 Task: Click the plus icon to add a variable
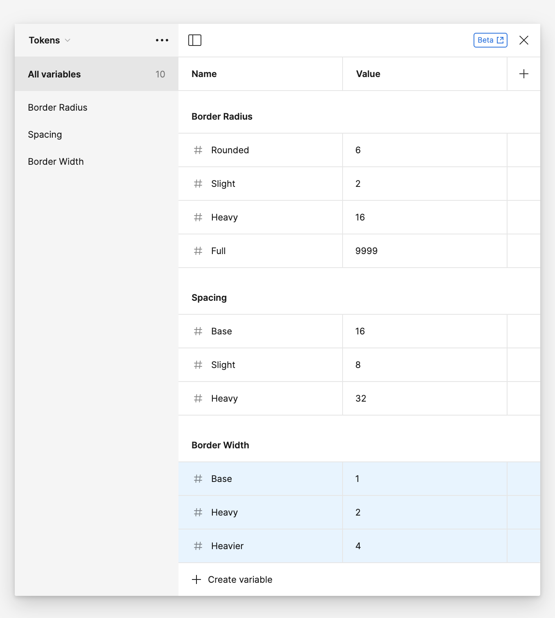[x=524, y=74]
